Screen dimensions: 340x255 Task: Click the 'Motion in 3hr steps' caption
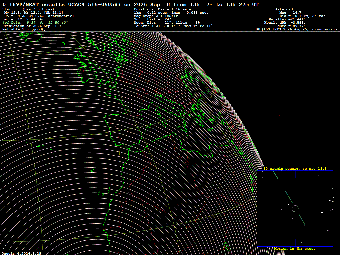[295, 249]
